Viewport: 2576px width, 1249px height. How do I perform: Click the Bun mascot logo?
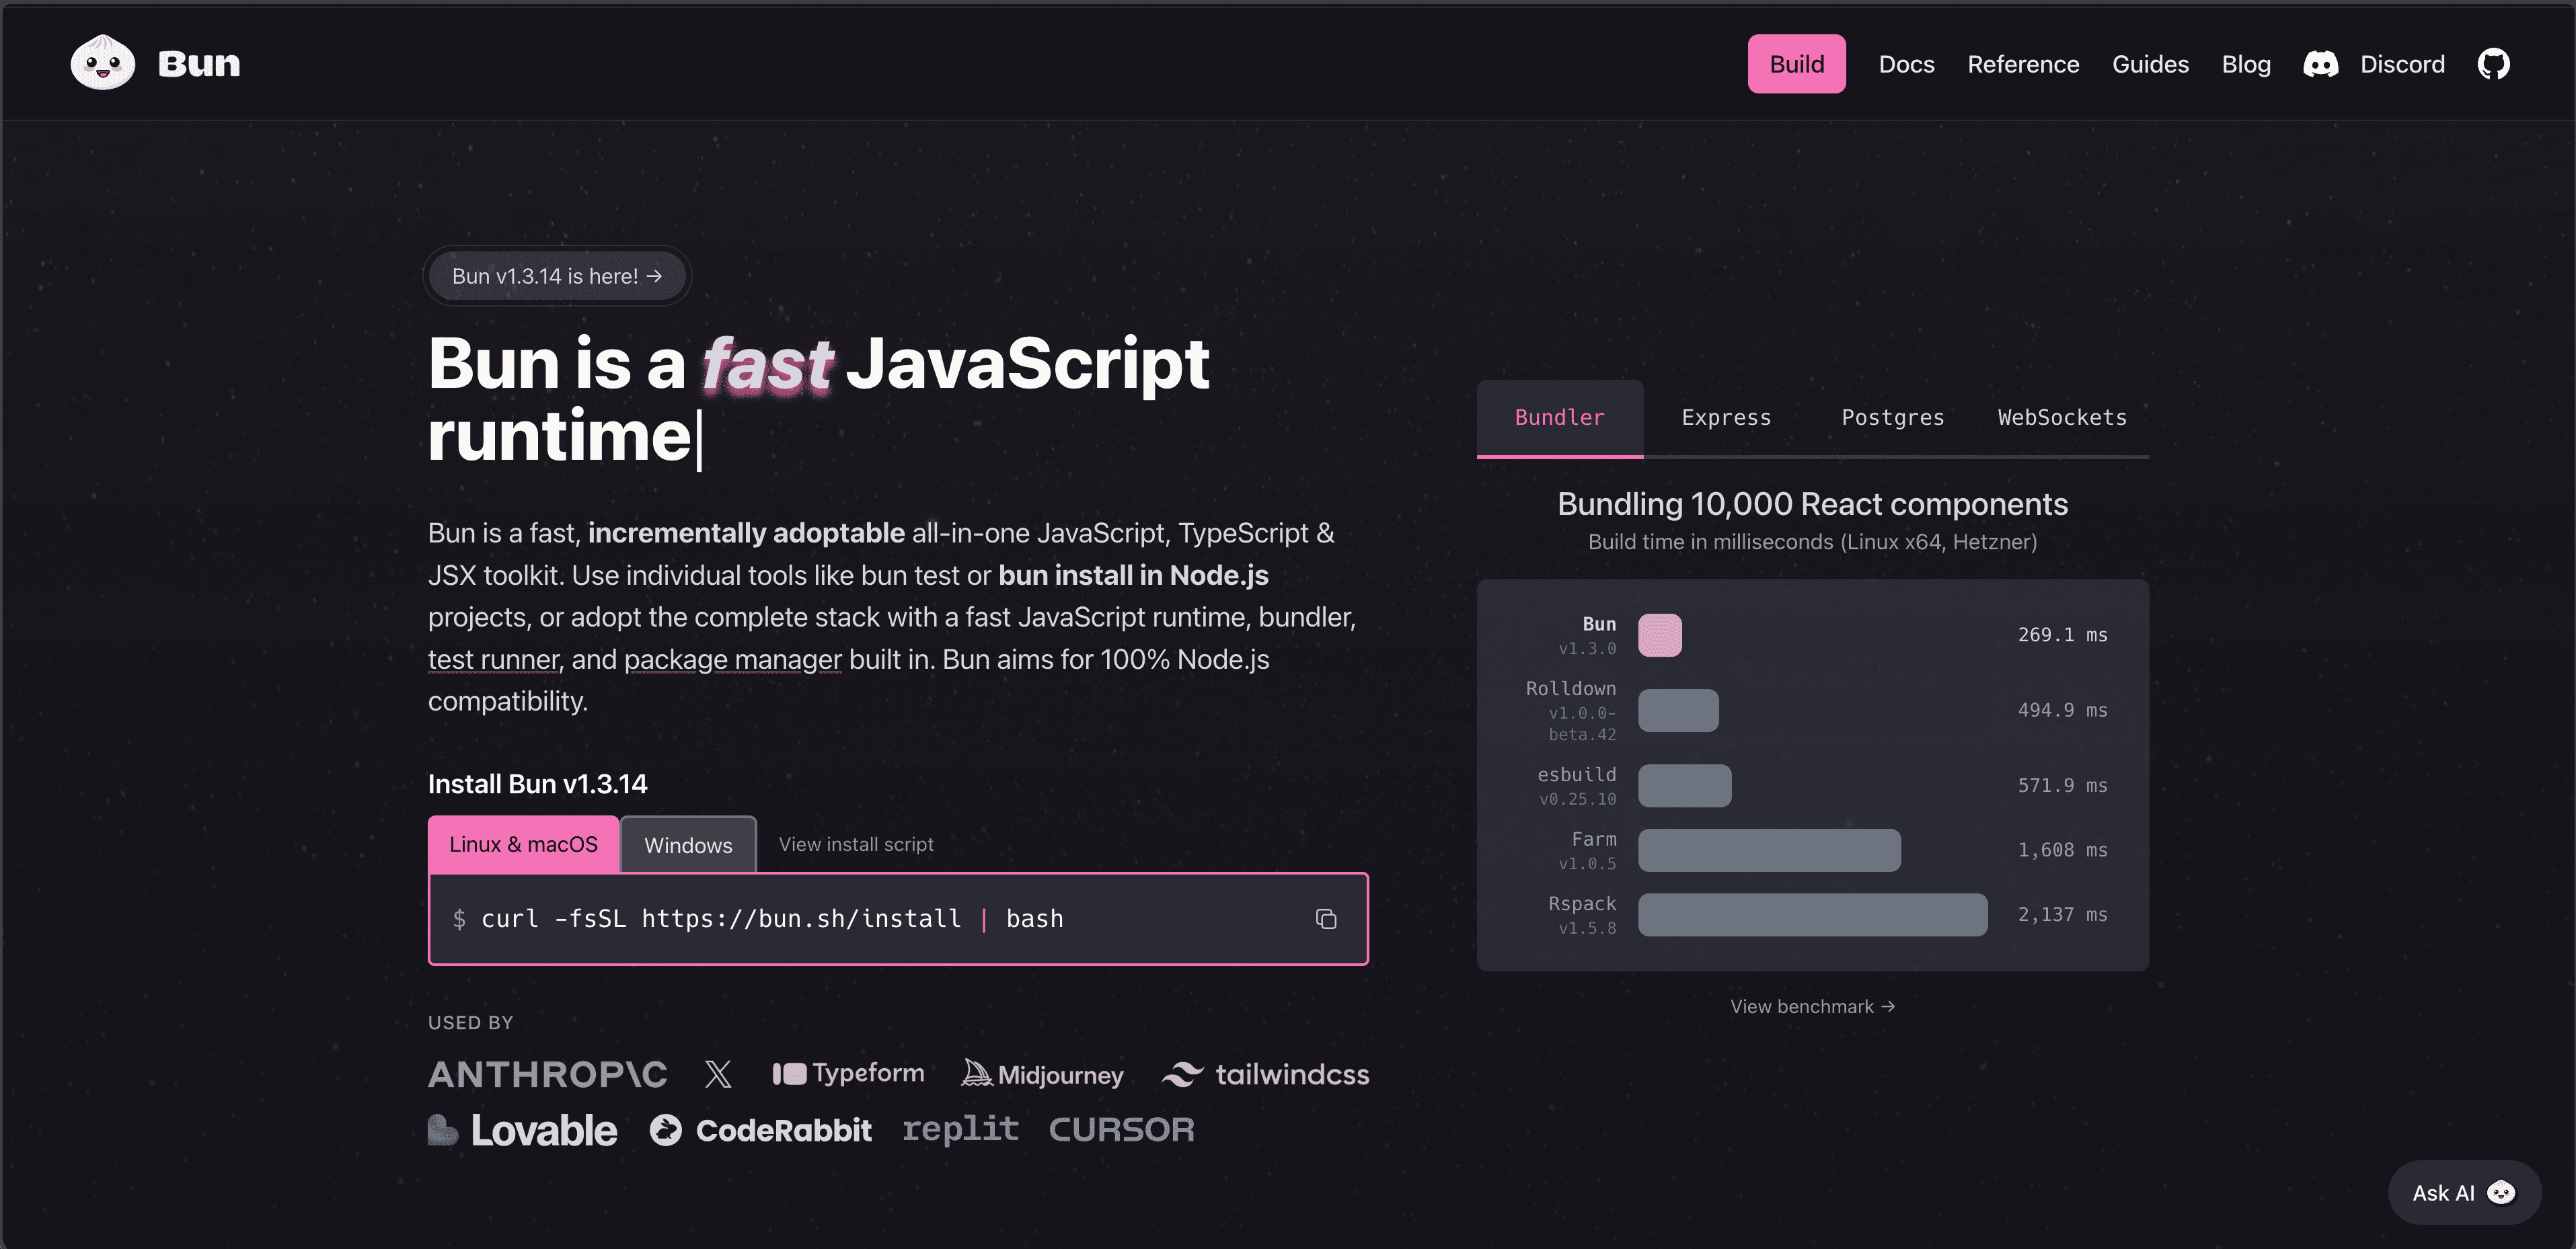[x=103, y=63]
